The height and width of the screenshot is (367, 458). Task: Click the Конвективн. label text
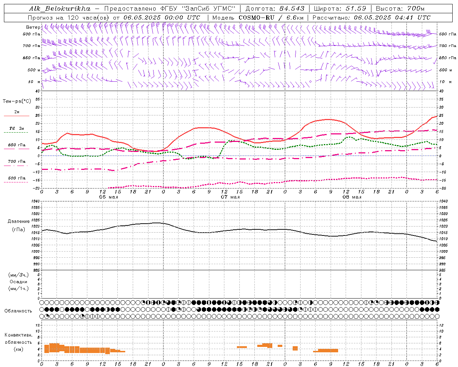pos(18,335)
